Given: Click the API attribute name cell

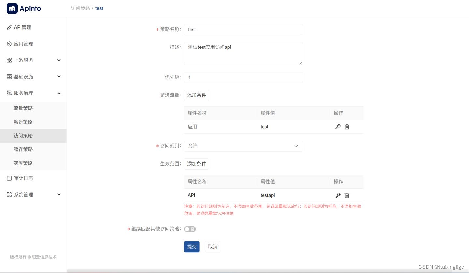Looking at the screenshot, I should tap(220, 195).
